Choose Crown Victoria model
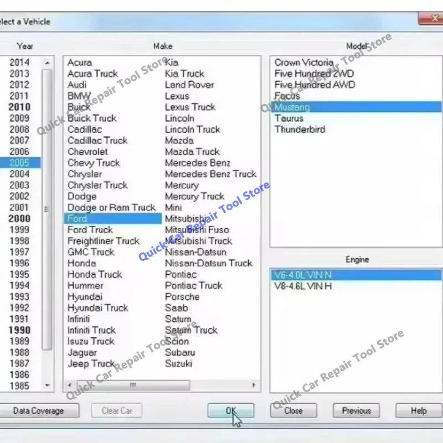The height and width of the screenshot is (443, 443). [x=304, y=63]
